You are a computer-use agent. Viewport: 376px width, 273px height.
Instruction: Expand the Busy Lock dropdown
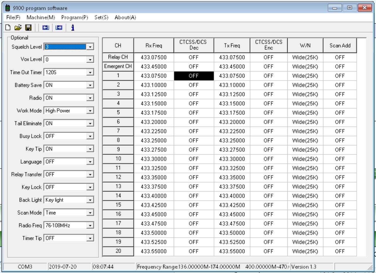click(x=90, y=136)
